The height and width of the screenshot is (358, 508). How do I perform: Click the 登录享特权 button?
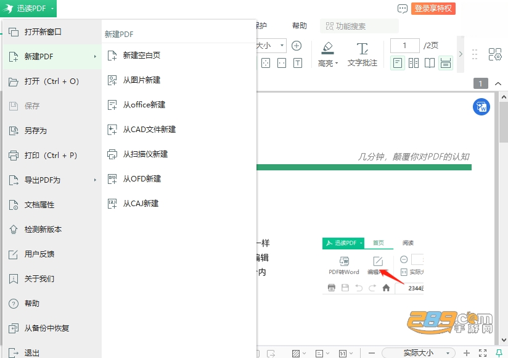click(x=433, y=9)
